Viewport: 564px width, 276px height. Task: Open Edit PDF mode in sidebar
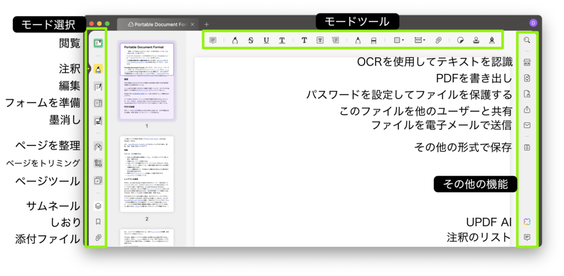pos(98,86)
